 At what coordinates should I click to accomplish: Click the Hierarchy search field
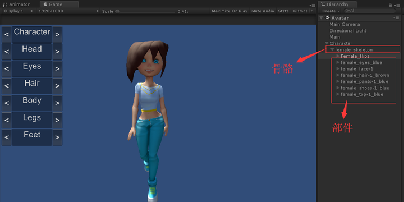coord(370,11)
